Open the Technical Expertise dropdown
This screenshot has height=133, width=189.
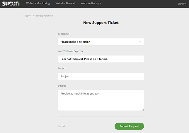coord(101,59)
